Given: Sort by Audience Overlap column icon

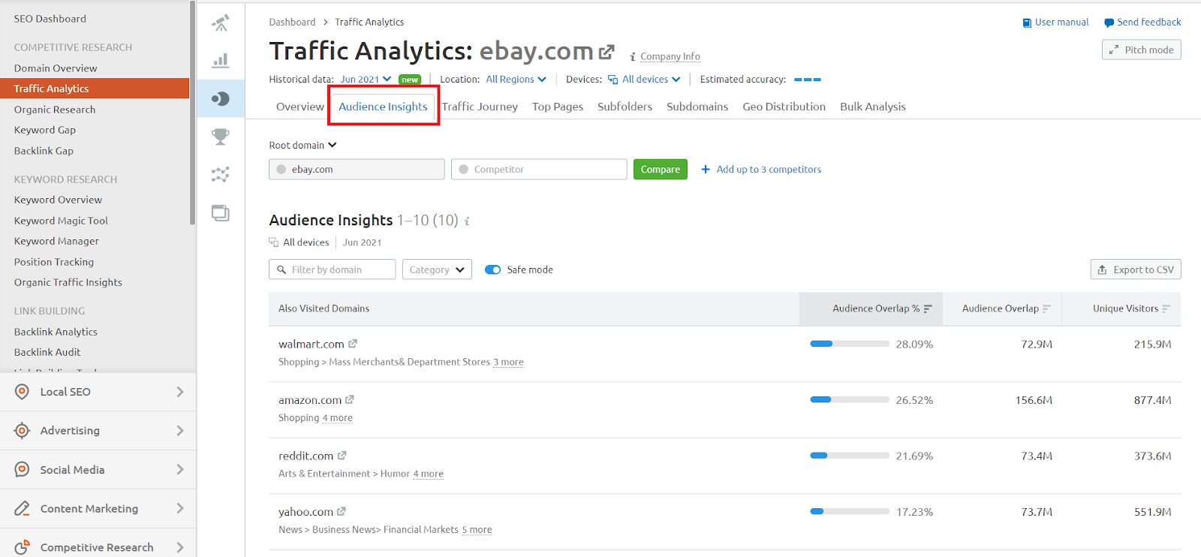Looking at the screenshot, I should 1046,309.
